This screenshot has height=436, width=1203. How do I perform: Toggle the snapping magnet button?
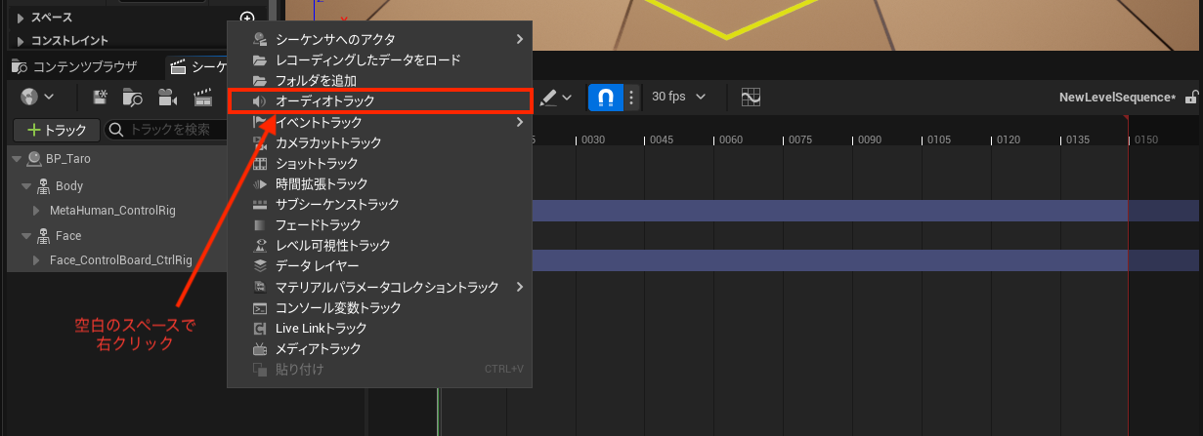(606, 98)
